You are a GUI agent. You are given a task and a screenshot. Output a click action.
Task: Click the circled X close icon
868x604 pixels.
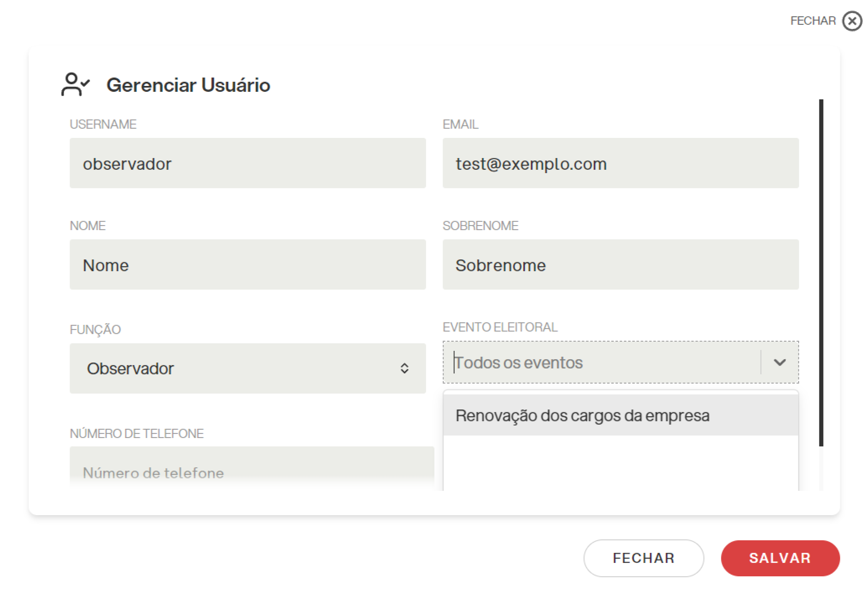click(x=852, y=21)
